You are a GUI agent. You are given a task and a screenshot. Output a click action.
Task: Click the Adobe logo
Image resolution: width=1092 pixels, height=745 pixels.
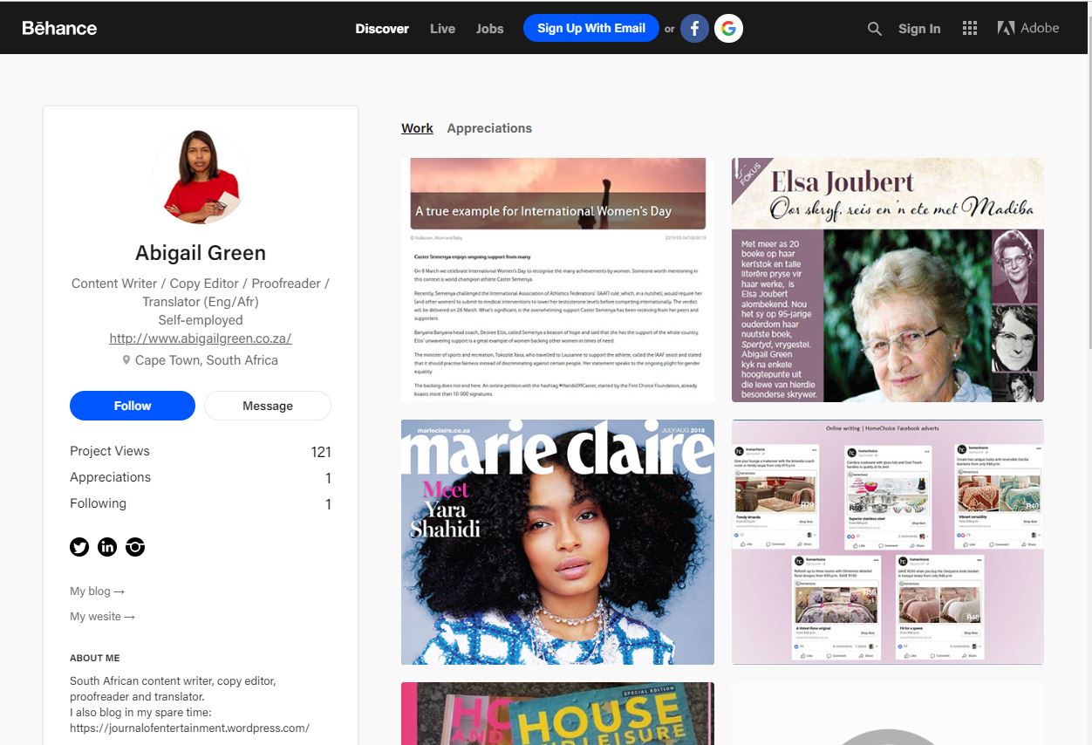point(1027,28)
